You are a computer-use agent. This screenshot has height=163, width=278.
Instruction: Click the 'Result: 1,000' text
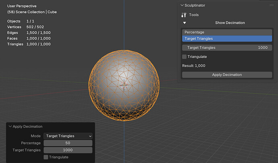[x=194, y=66]
